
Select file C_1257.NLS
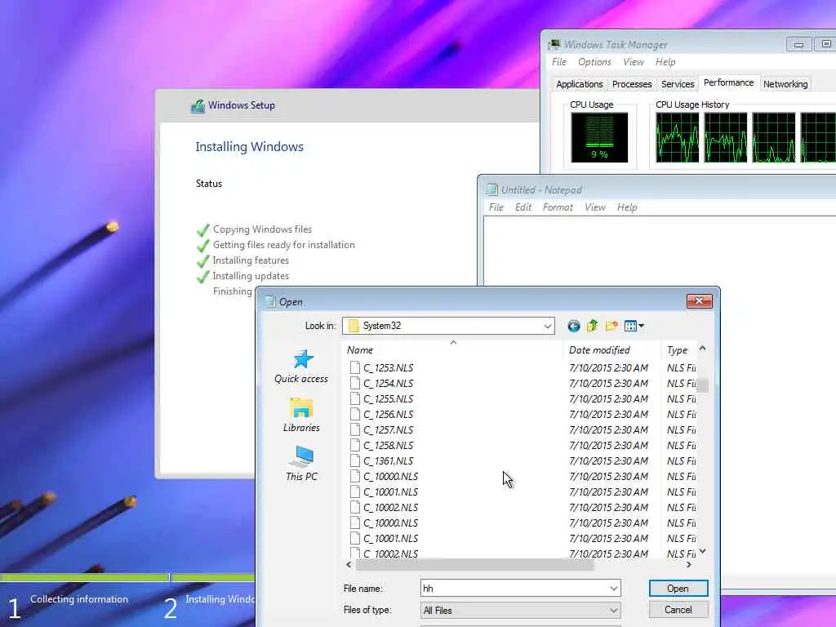pos(388,429)
